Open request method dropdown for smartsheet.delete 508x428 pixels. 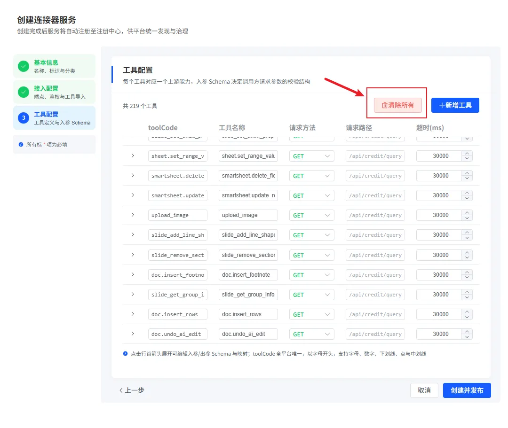[x=312, y=176]
